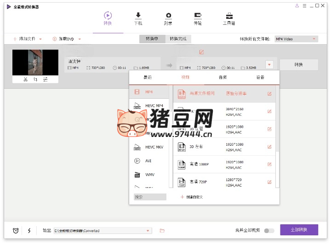Open the 工具箱 (Toolbox) section
The width and height of the screenshot is (331, 245).
pos(229,19)
